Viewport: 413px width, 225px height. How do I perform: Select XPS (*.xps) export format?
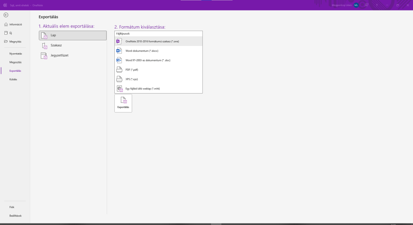click(x=158, y=79)
